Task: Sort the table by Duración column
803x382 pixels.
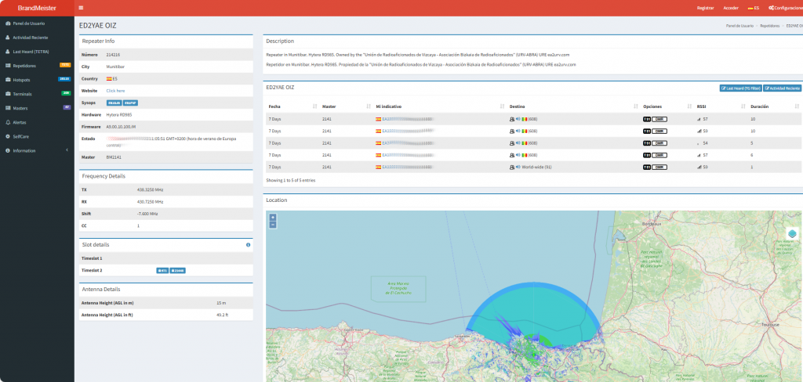Action: click(x=760, y=106)
